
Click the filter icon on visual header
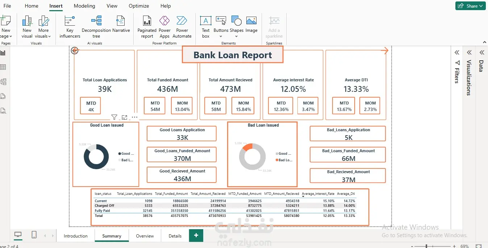tap(114, 117)
